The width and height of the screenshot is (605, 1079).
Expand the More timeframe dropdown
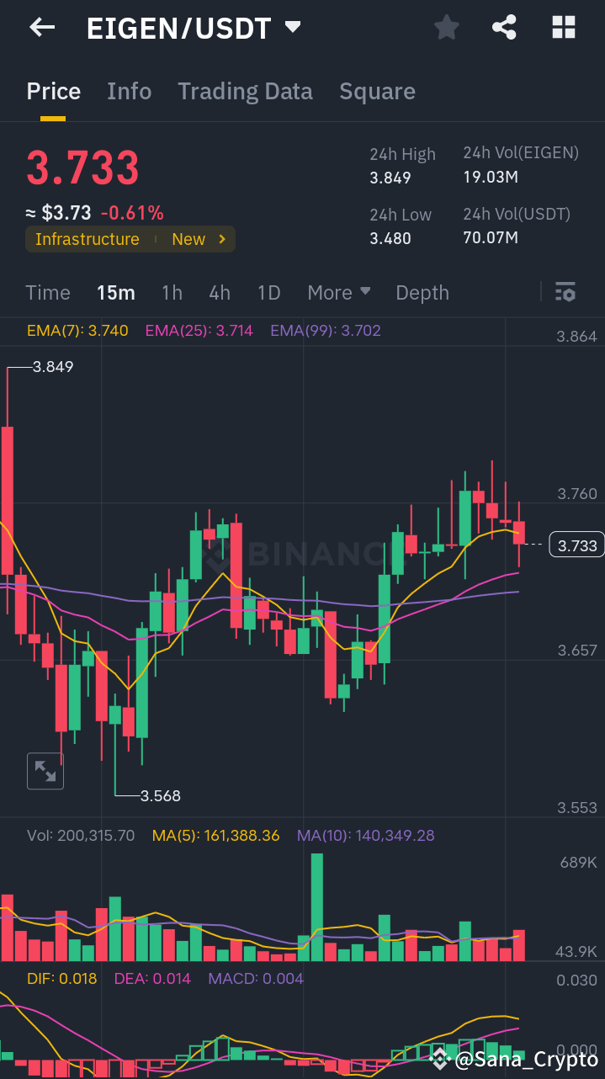click(x=338, y=292)
